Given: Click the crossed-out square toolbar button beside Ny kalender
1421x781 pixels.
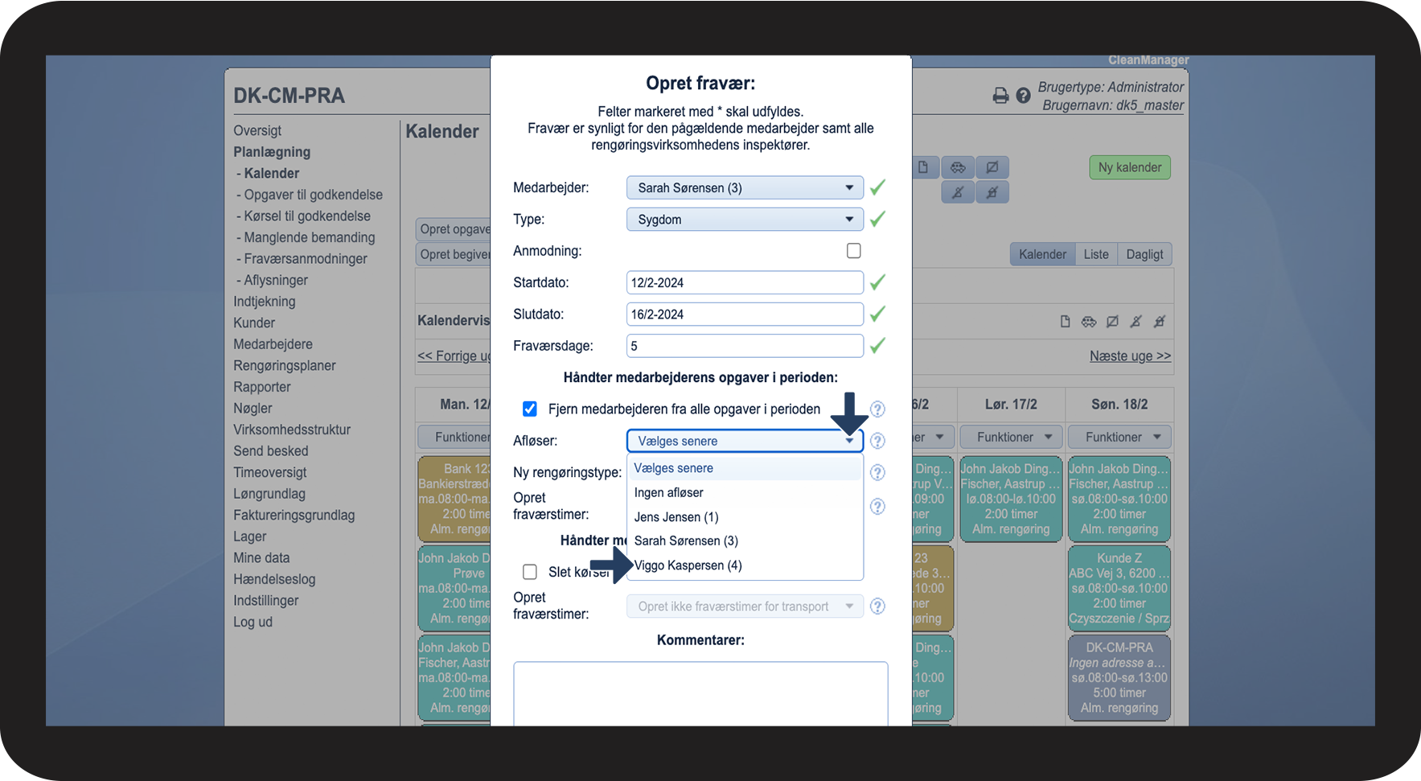Looking at the screenshot, I should pyautogui.click(x=992, y=167).
